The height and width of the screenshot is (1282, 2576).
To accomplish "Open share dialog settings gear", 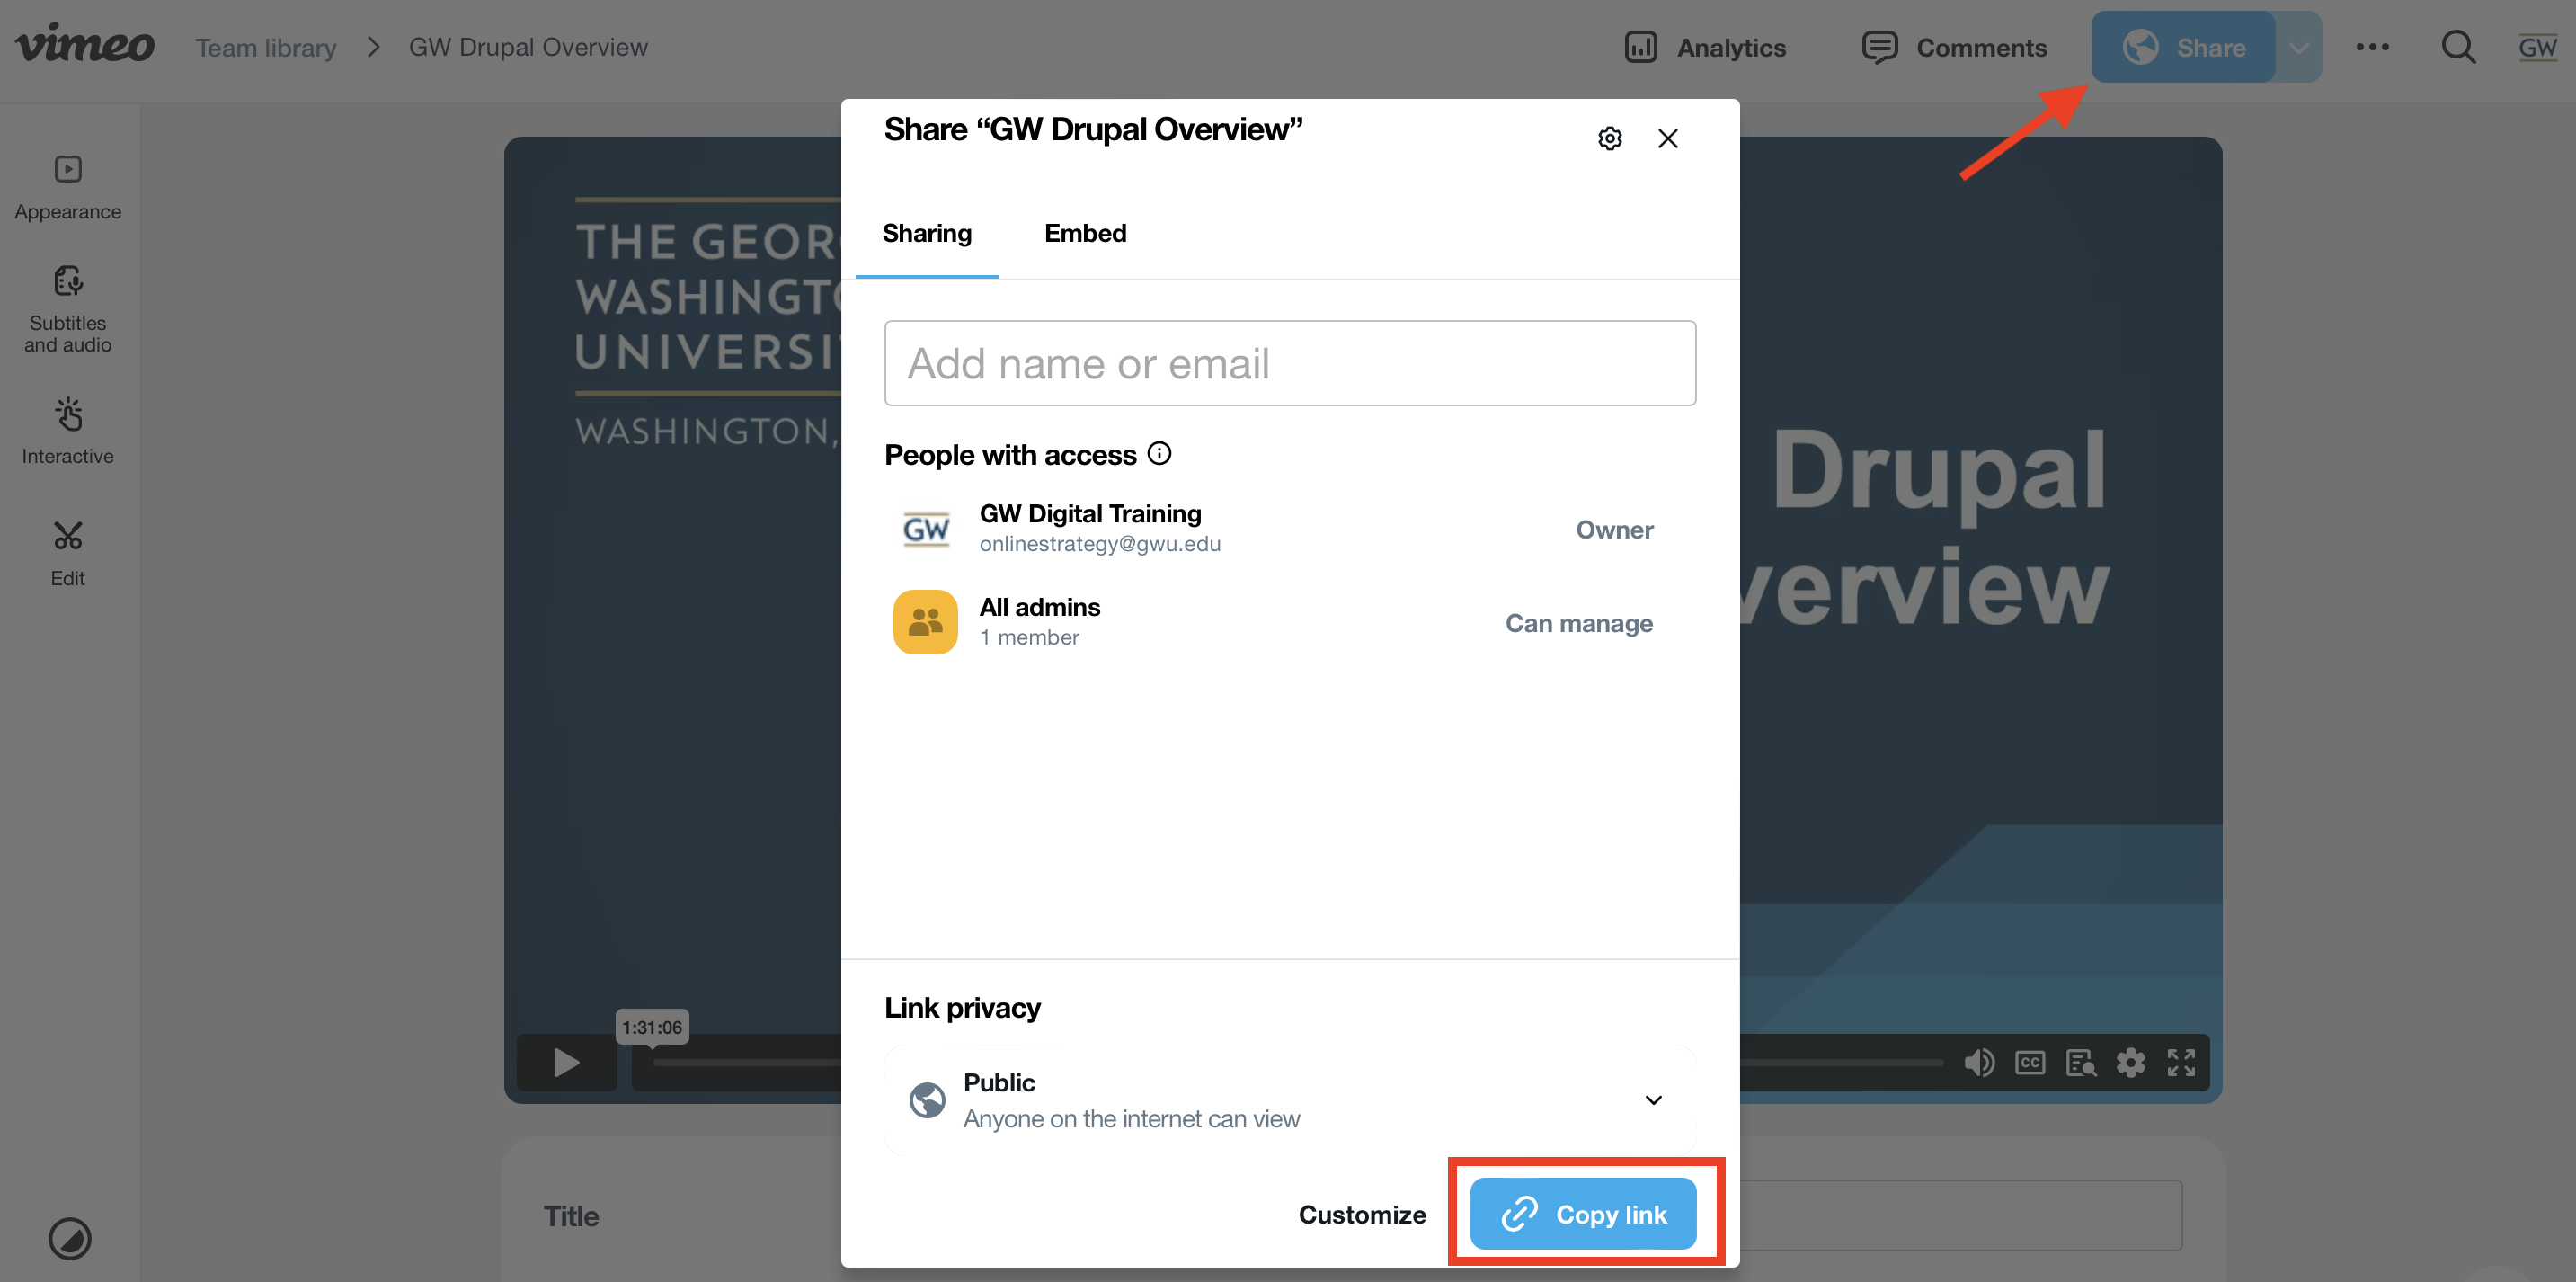I will pyautogui.click(x=1610, y=138).
